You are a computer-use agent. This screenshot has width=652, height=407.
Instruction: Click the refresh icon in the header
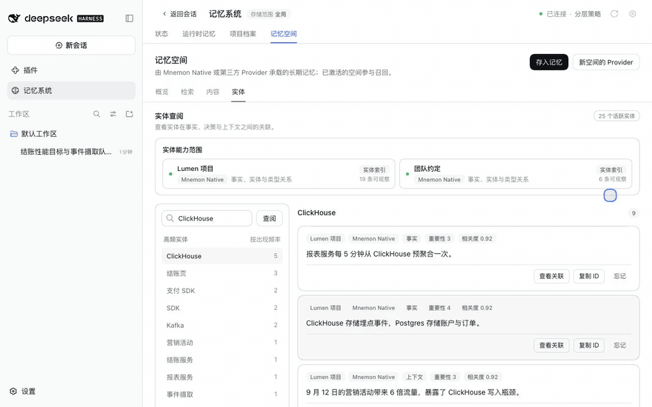(614, 14)
